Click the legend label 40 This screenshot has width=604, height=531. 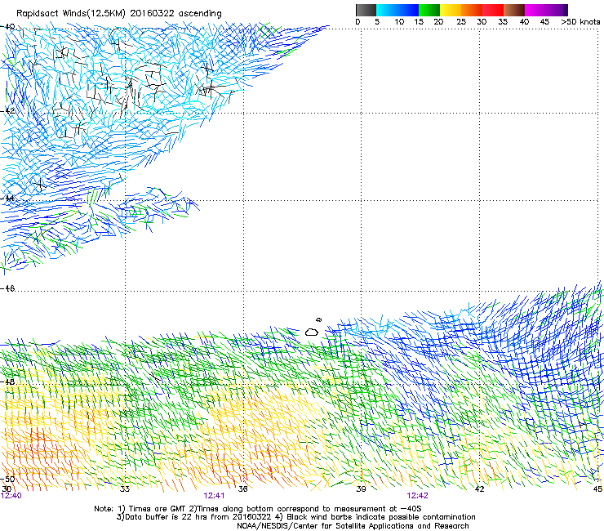524,22
